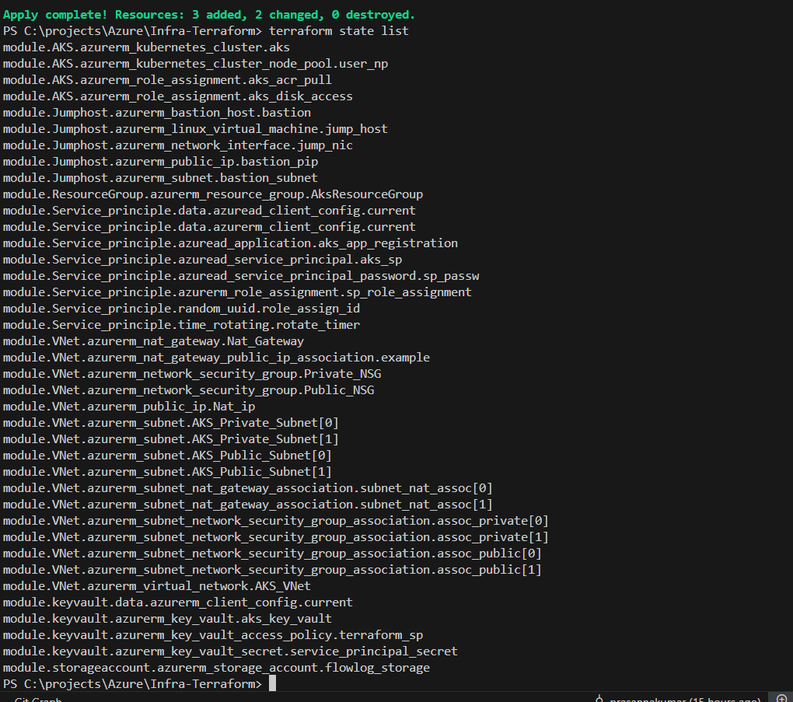Screen dimensions: 793x702
Task: Click the 'Apply complete!' green message line
Action: [x=209, y=15]
